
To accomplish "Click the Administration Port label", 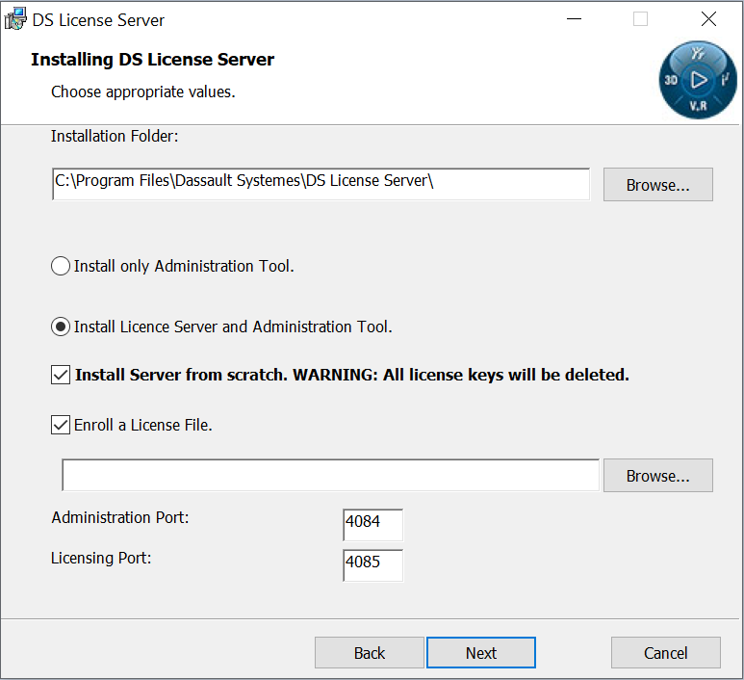I will pos(120,517).
